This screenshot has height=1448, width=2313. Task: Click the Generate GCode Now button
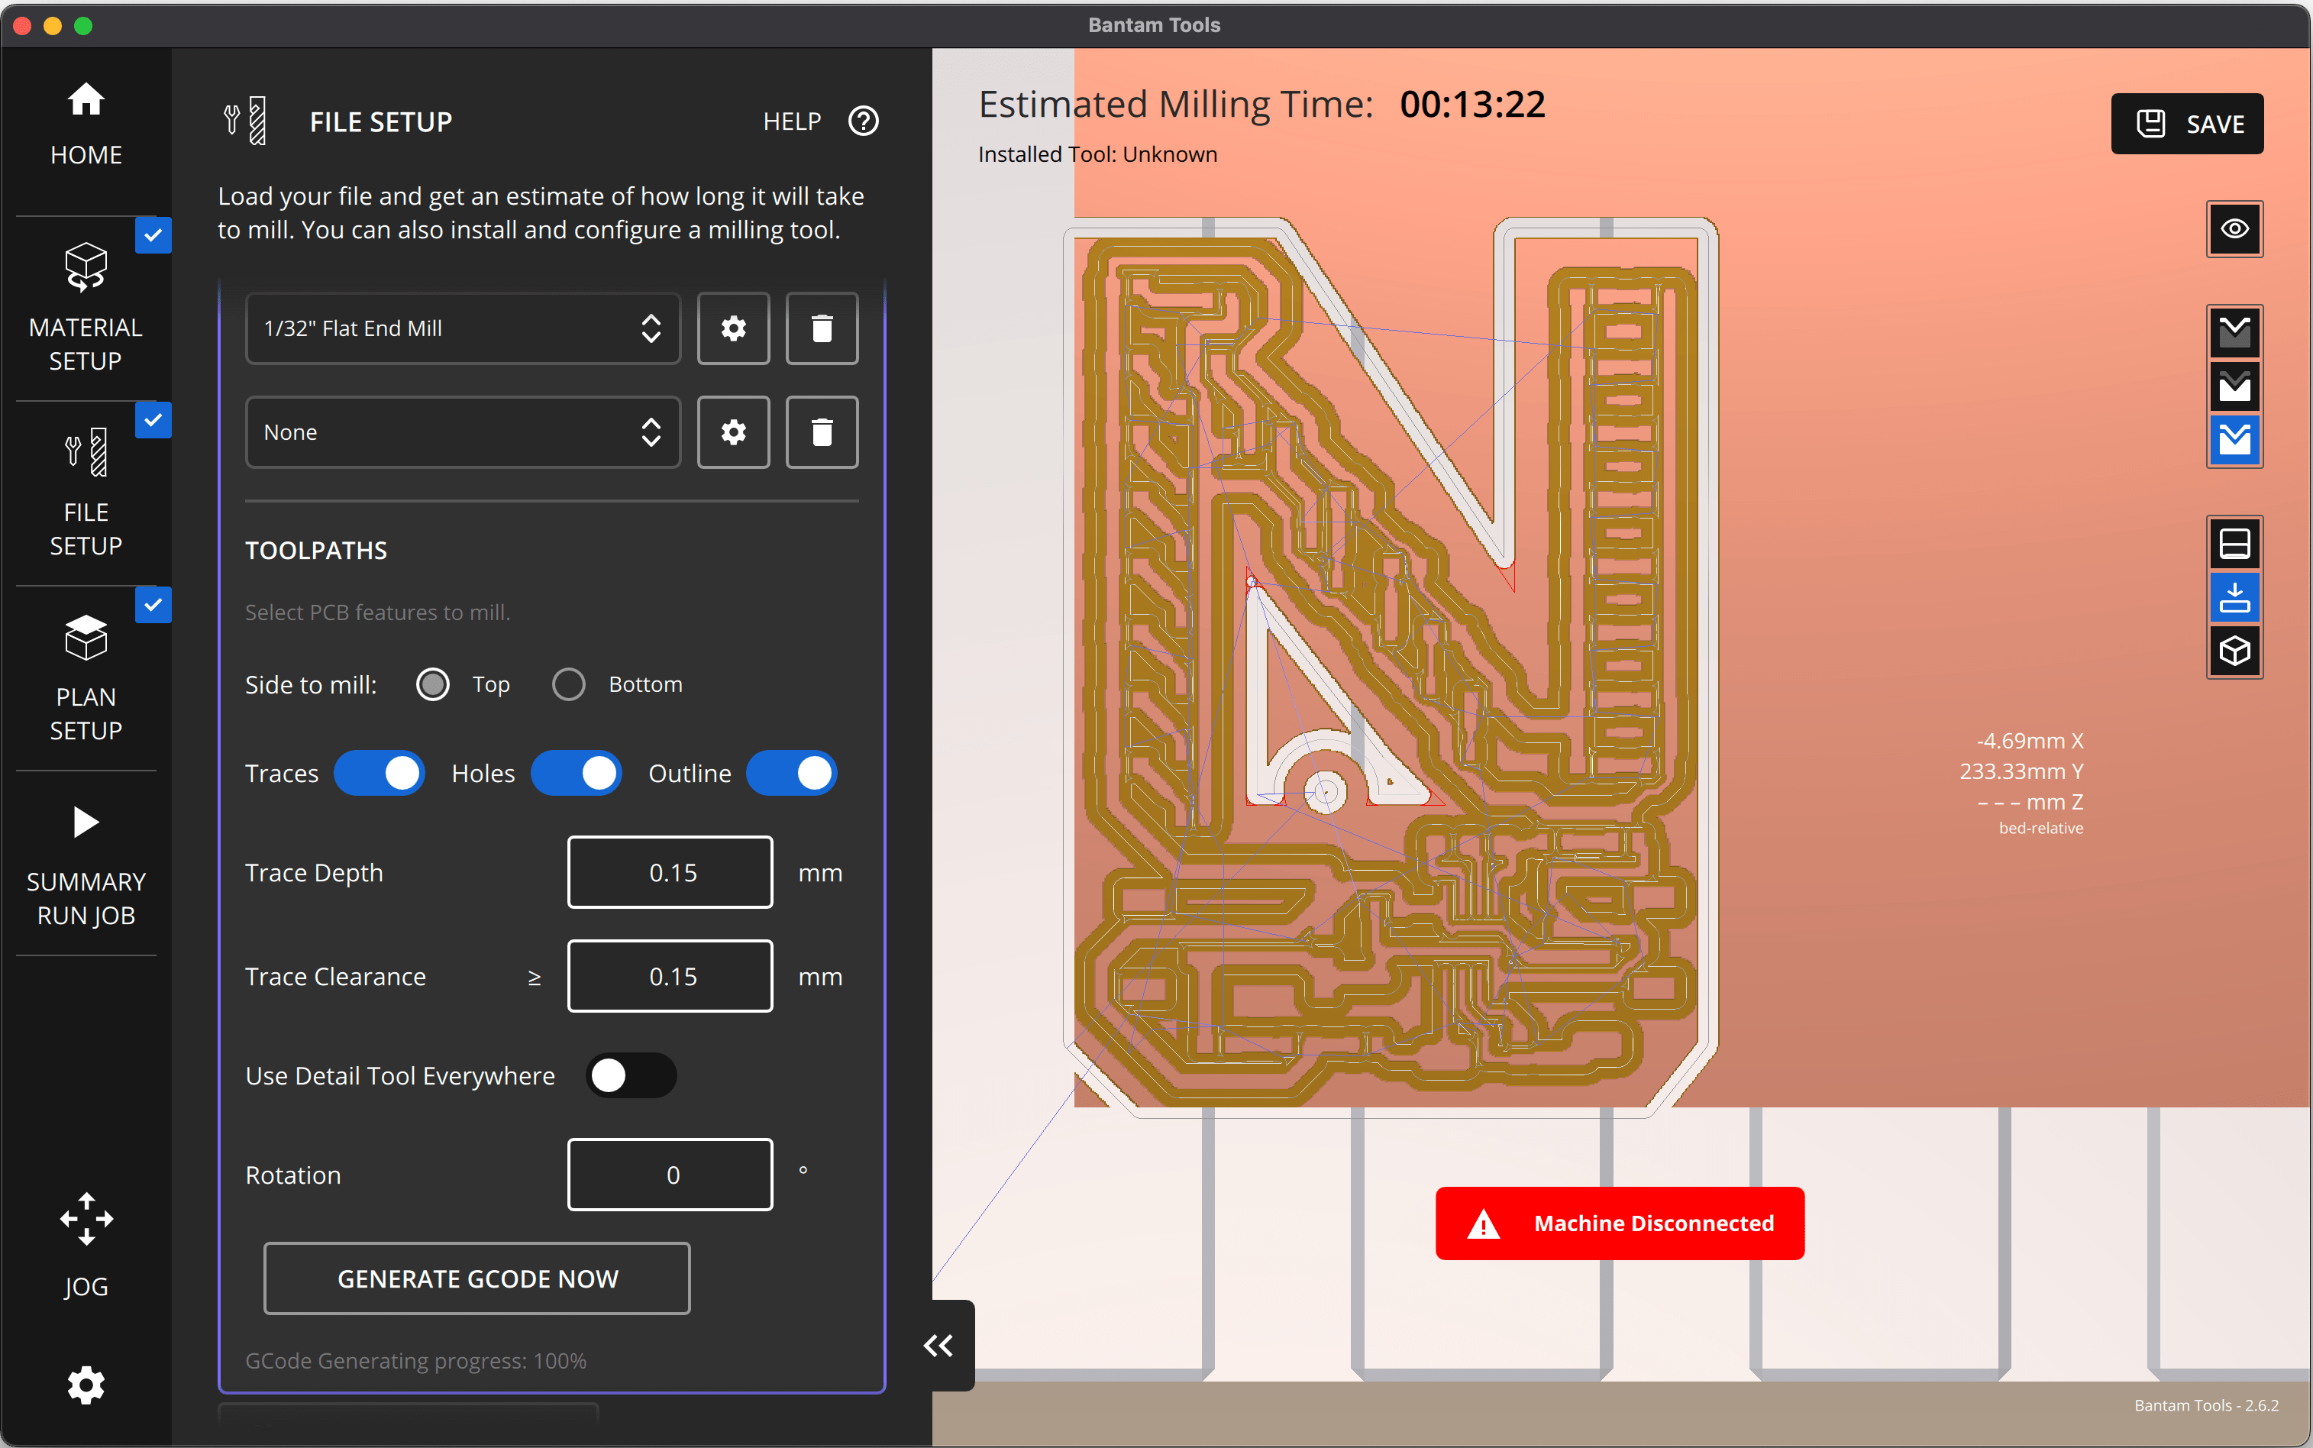coord(476,1278)
